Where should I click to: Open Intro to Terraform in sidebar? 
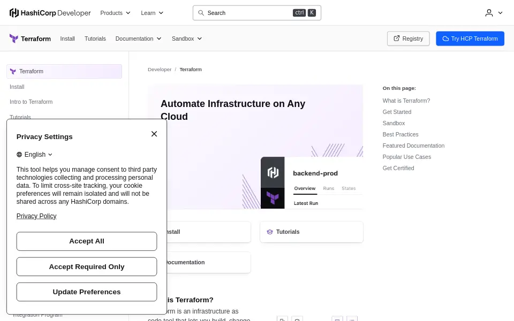click(31, 102)
